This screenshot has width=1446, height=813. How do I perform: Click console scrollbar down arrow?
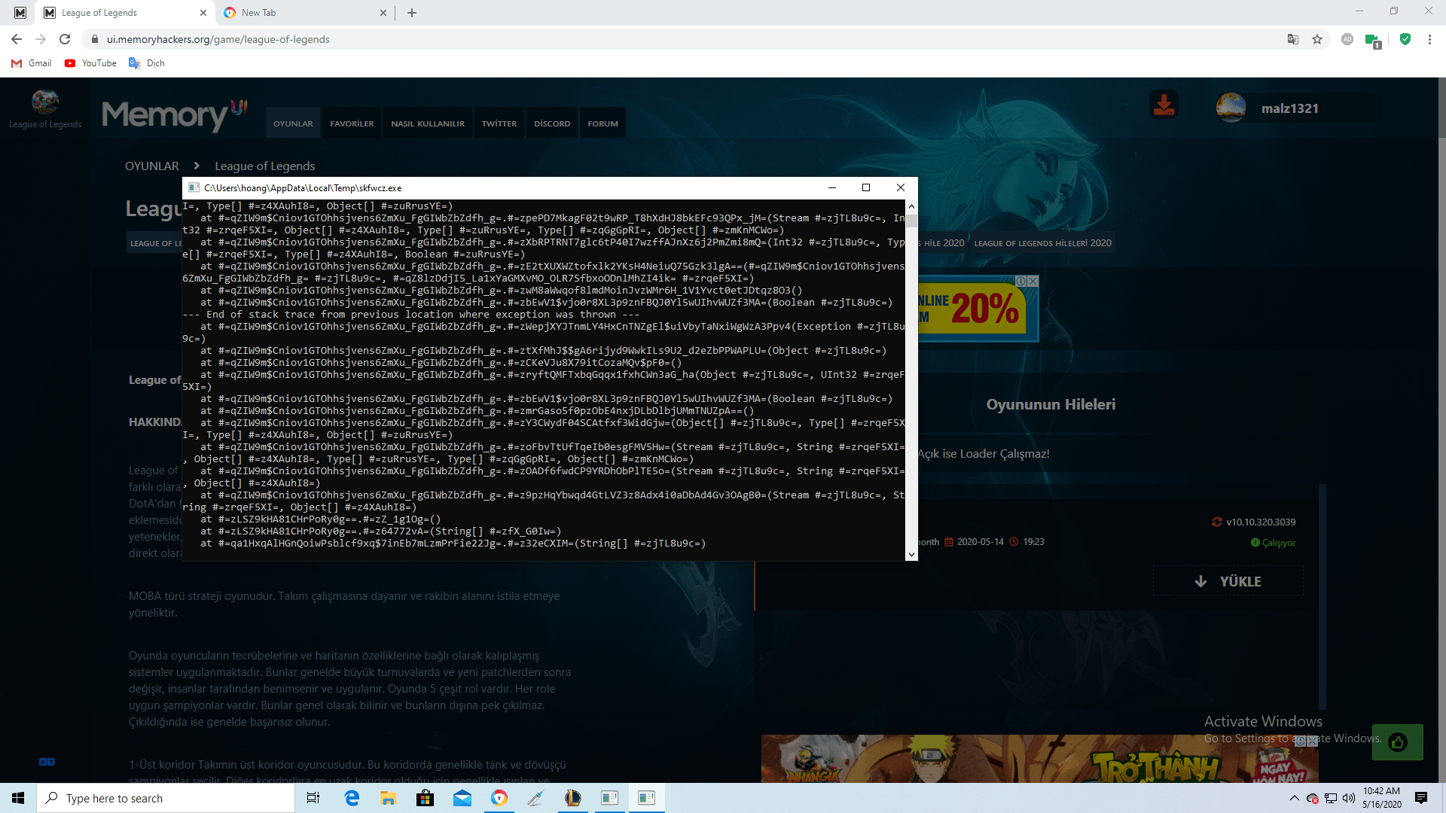click(911, 555)
